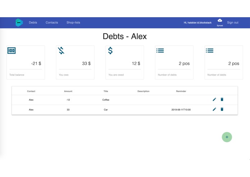Viewport: 250px width, 177px height.
Task: Click the Reminder column header
Action: point(181,91)
